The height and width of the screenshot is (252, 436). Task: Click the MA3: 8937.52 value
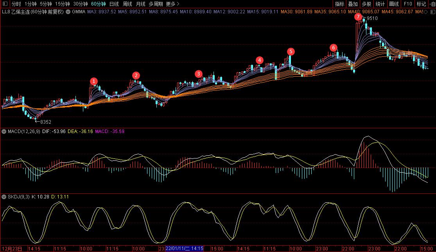(102, 12)
